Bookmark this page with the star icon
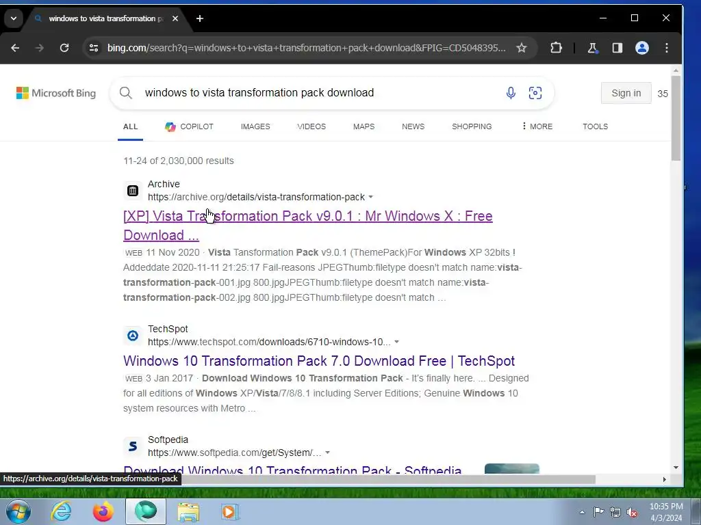 [521, 48]
